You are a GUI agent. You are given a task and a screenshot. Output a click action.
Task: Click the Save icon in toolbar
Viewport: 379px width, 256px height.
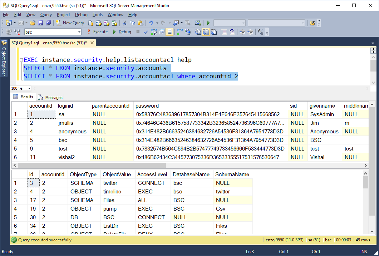coord(40,23)
